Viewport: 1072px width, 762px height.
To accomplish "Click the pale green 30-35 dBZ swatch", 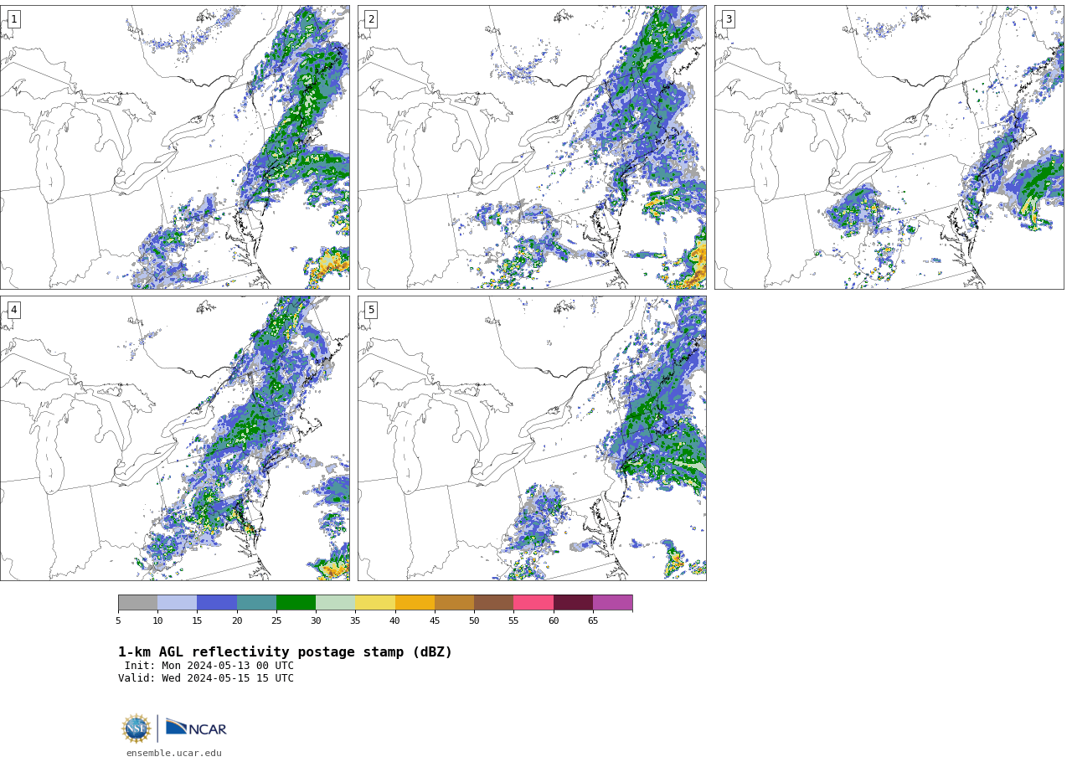I will pyautogui.click(x=335, y=603).
